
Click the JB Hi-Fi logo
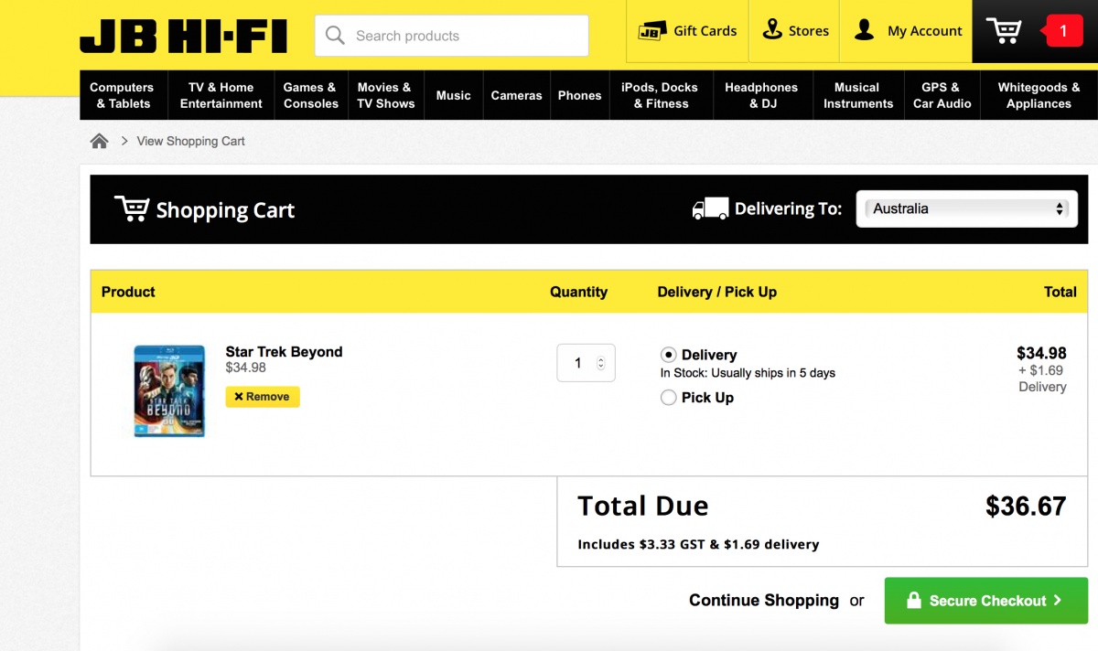tap(183, 37)
